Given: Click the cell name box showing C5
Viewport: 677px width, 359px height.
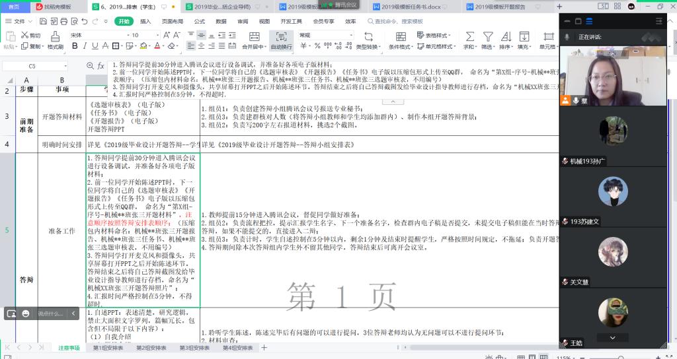Looking at the screenshot, I should [32, 66].
